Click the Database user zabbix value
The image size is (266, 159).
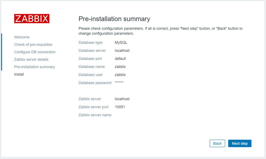click(x=120, y=75)
